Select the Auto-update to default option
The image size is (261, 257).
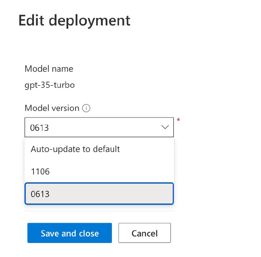75,149
